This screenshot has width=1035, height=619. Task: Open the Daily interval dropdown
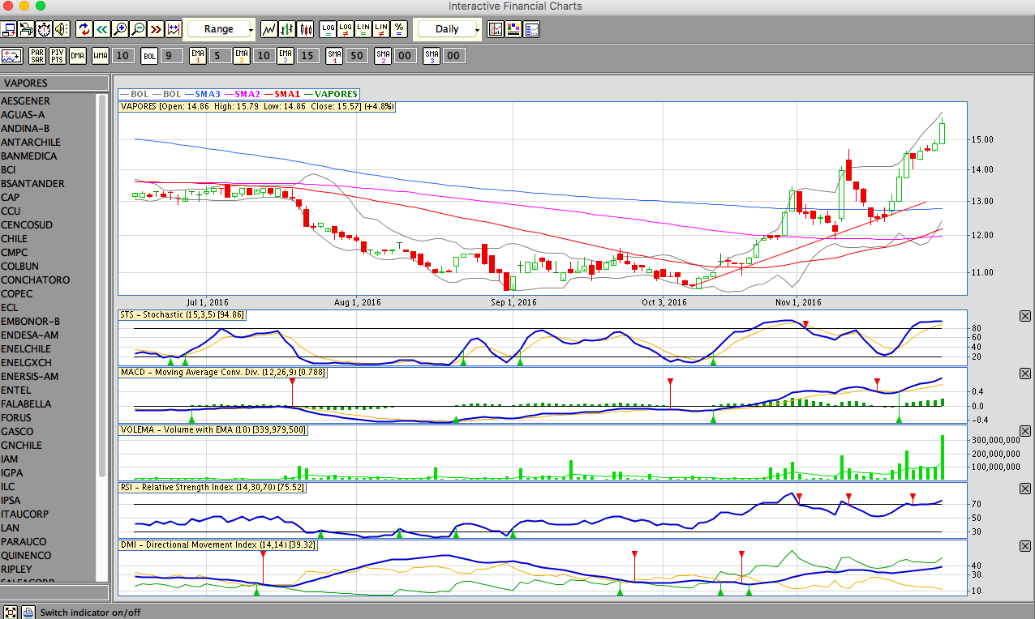pyautogui.click(x=449, y=29)
